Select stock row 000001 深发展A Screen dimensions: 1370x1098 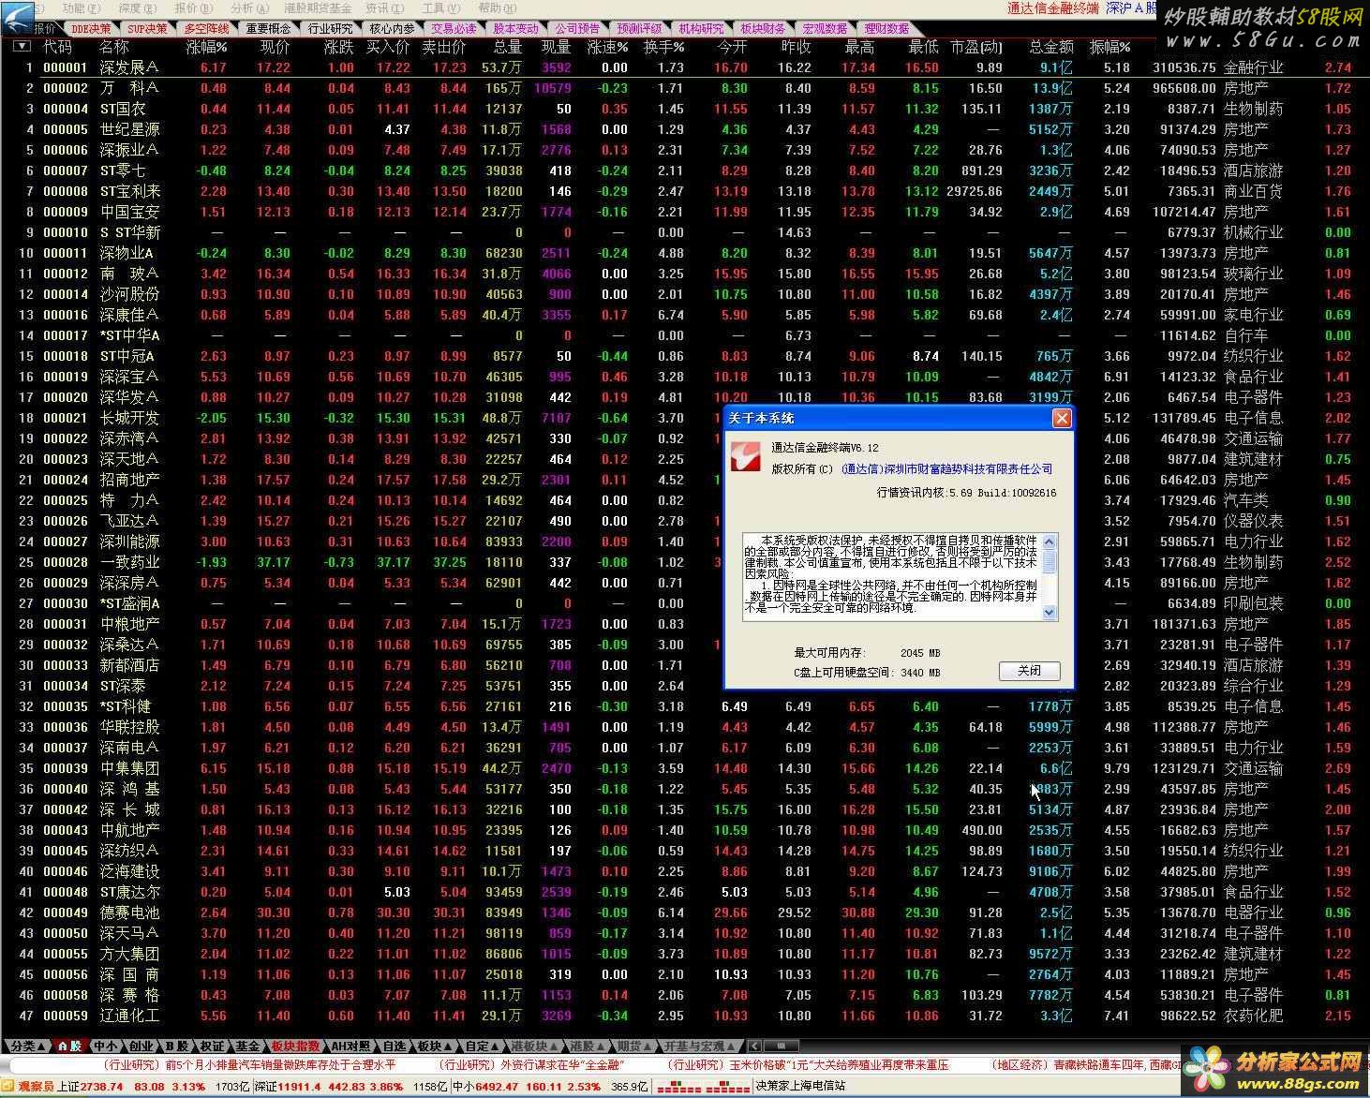pyautogui.click(x=685, y=67)
